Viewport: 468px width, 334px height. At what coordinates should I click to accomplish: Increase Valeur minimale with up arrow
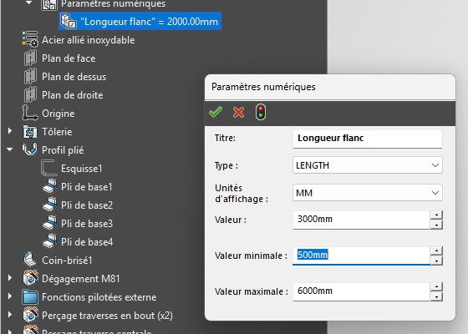click(x=436, y=250)
